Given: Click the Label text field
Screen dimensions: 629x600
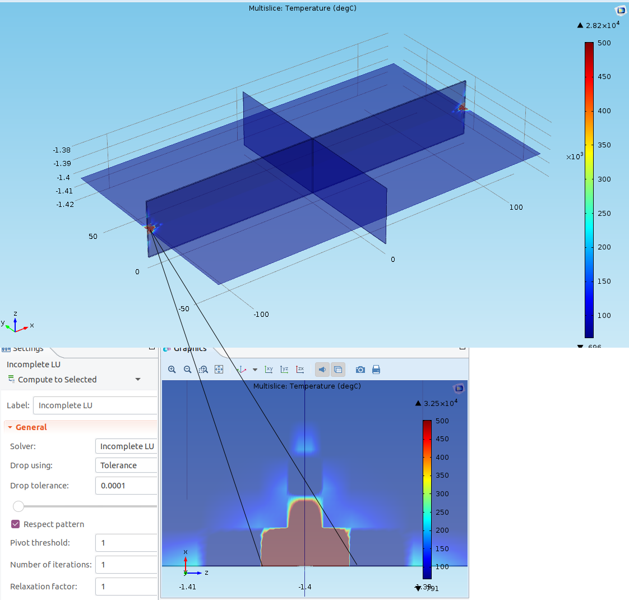Looking at the screenshot, I should (x=95, y=405).
